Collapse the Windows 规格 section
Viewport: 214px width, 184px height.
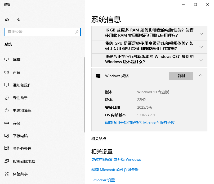tap(201, 75)
